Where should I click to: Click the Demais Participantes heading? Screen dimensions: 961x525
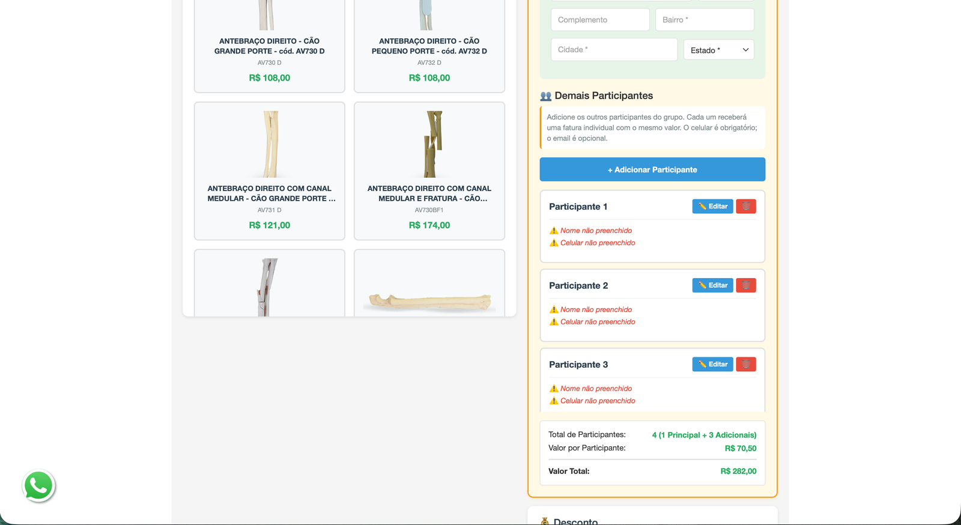(x=596, y=96)
